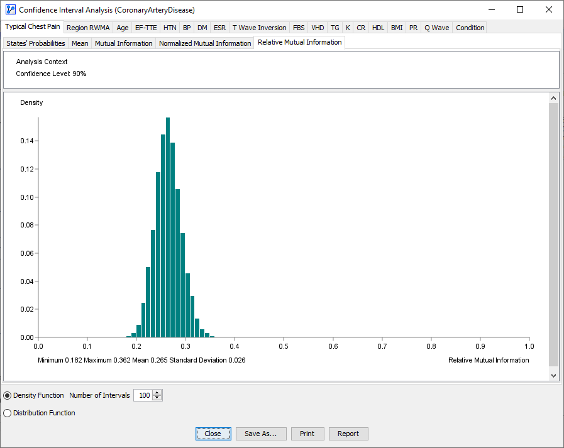Click the Print button
The width and height of the screenshot is (564, 448).
click(x=307, y=434)
